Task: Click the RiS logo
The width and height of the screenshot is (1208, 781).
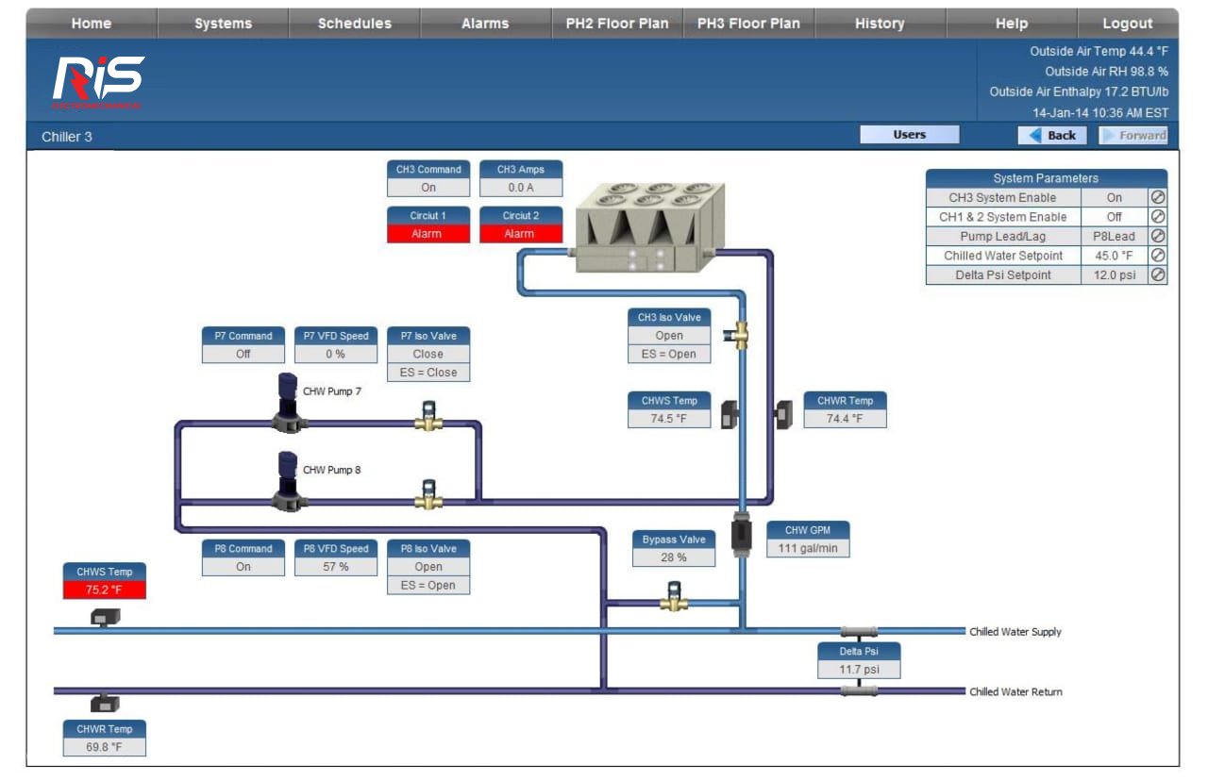Action: pyautogui.click(x=98, y=81)
